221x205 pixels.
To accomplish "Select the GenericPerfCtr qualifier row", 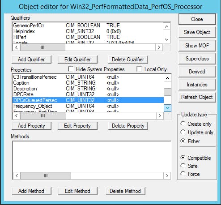I will pos(88,26).
